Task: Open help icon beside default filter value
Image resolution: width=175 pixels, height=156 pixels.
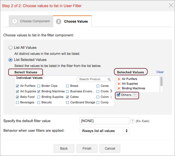Action: (132, 121)
